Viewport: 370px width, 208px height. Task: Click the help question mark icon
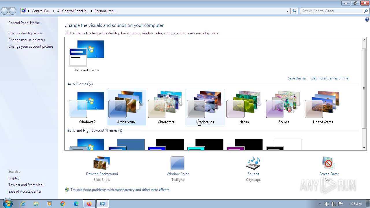point(367,20)
